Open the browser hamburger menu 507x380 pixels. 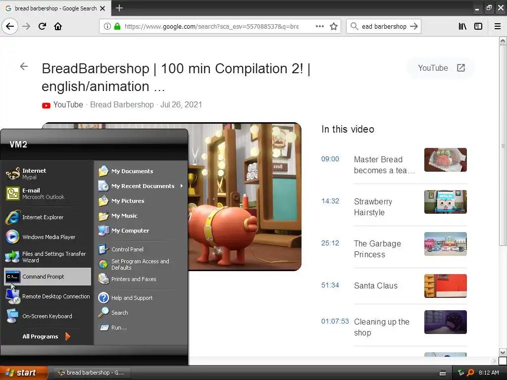pyautogui.click(x=497, y=26)
